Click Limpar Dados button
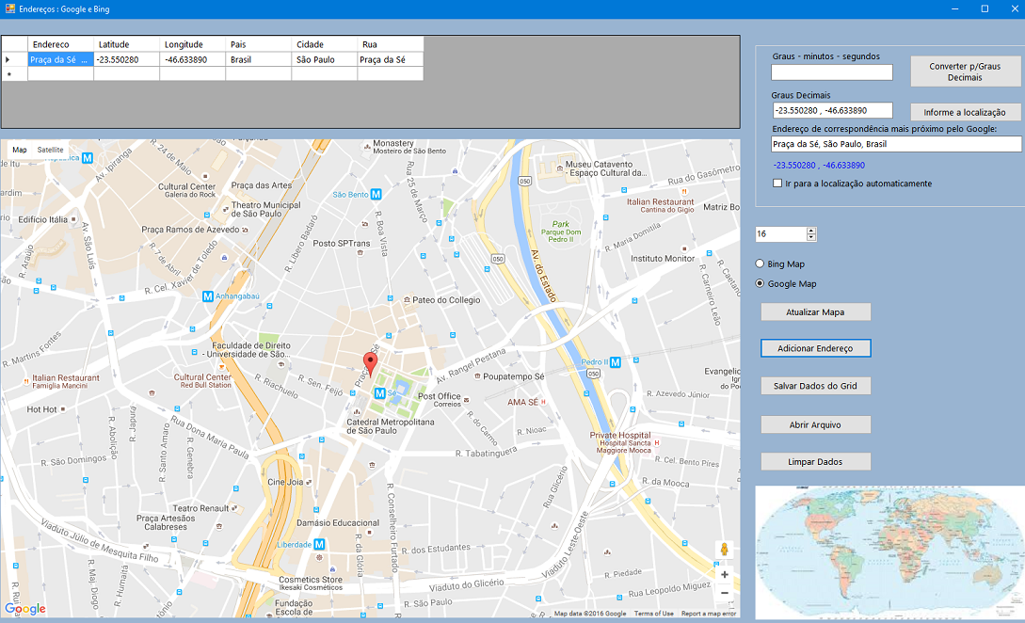The height and width of the screenshot is (623, 1025). pyautogui.click(x=815, y=461)
